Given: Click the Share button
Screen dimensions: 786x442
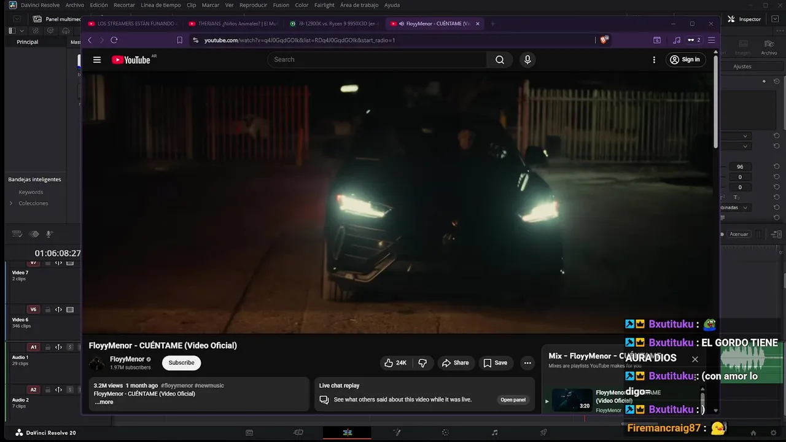Looking at the screenshot, I should click(x=455, y=363).
